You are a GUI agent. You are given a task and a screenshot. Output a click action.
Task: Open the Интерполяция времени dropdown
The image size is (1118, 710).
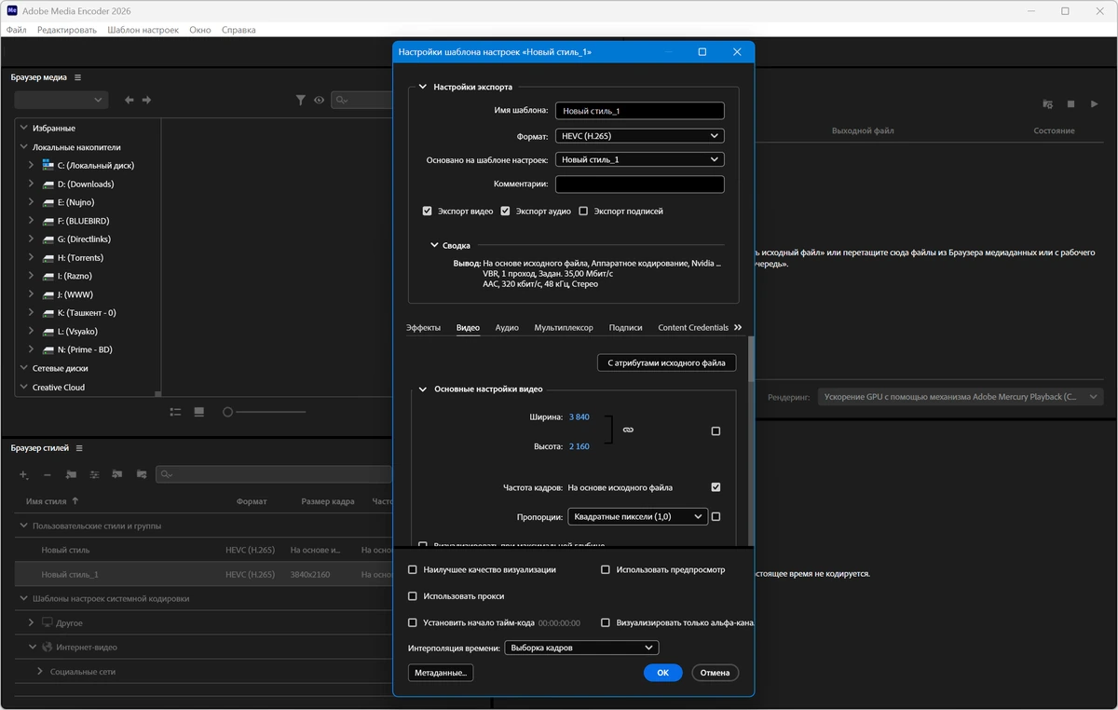pos(581,648)
